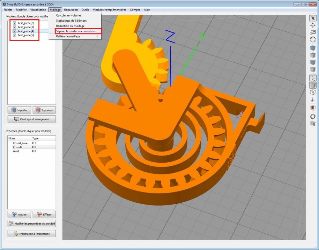This screenshot has height=250, width=319.
Task: Click Préparation à l'impression button
Action: 32,234
